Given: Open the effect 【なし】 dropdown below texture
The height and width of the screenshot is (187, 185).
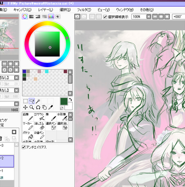Looking at the screenshot, I should point(16,90).
